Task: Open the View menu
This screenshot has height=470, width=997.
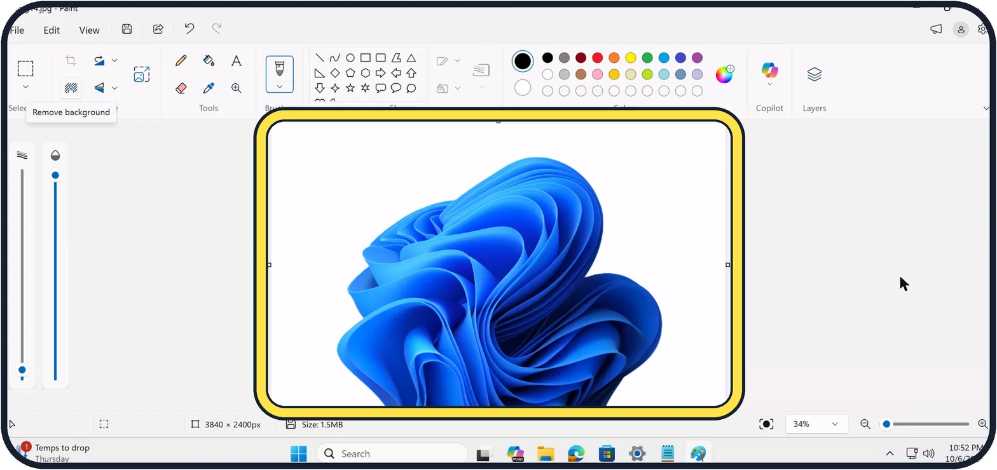Action: tap(89, 30)
